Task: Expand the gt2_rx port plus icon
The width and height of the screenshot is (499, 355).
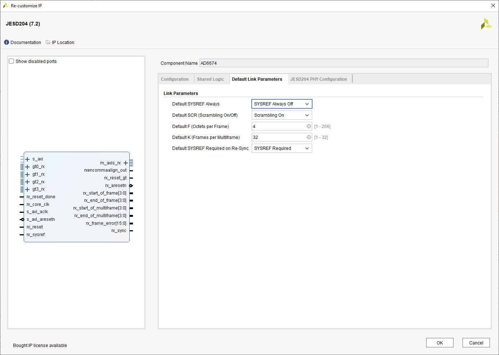Action: pos(27,182)
